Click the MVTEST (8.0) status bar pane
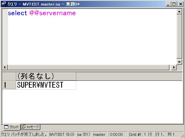The image size is (185, 138). click(x=62, y=135)
